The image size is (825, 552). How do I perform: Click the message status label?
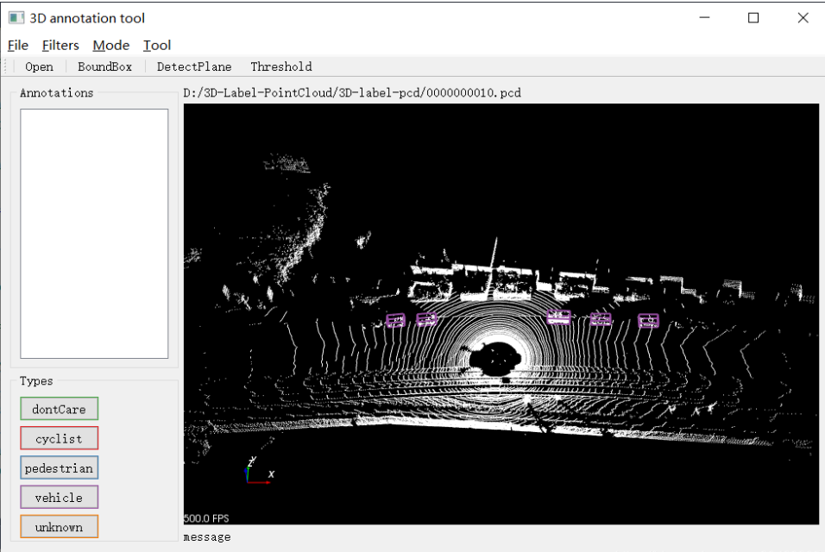[207, 537]
